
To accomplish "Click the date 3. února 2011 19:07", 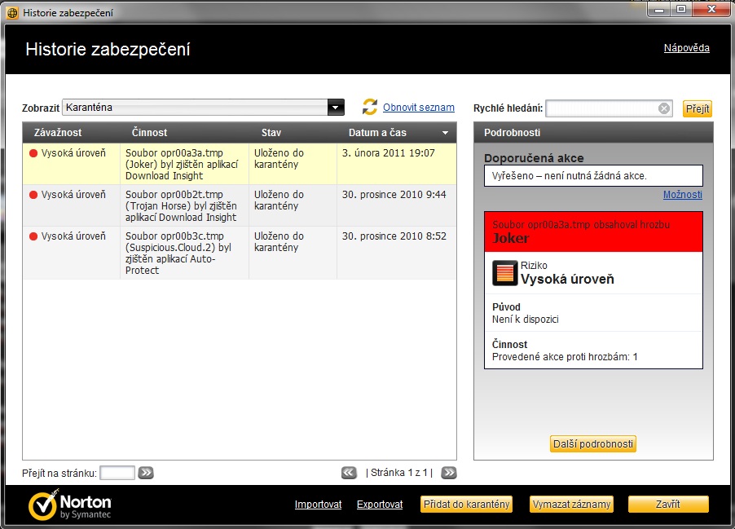I will (x=388, y=153).
